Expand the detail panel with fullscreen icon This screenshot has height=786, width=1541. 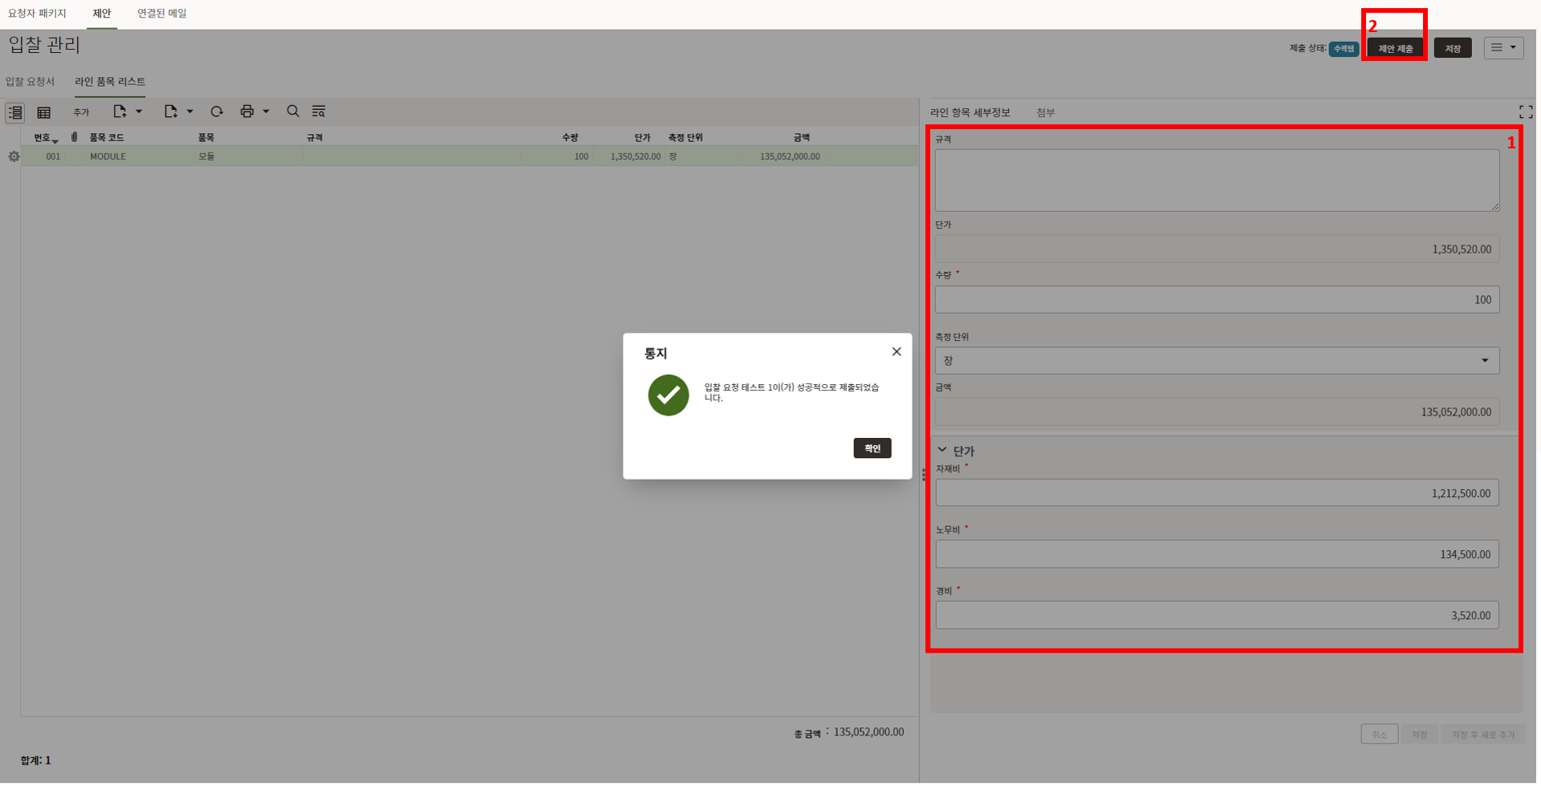coord(1525,112)
